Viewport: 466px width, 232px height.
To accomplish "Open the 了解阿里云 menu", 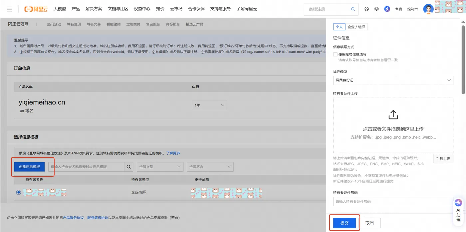I will click(247, 9).
